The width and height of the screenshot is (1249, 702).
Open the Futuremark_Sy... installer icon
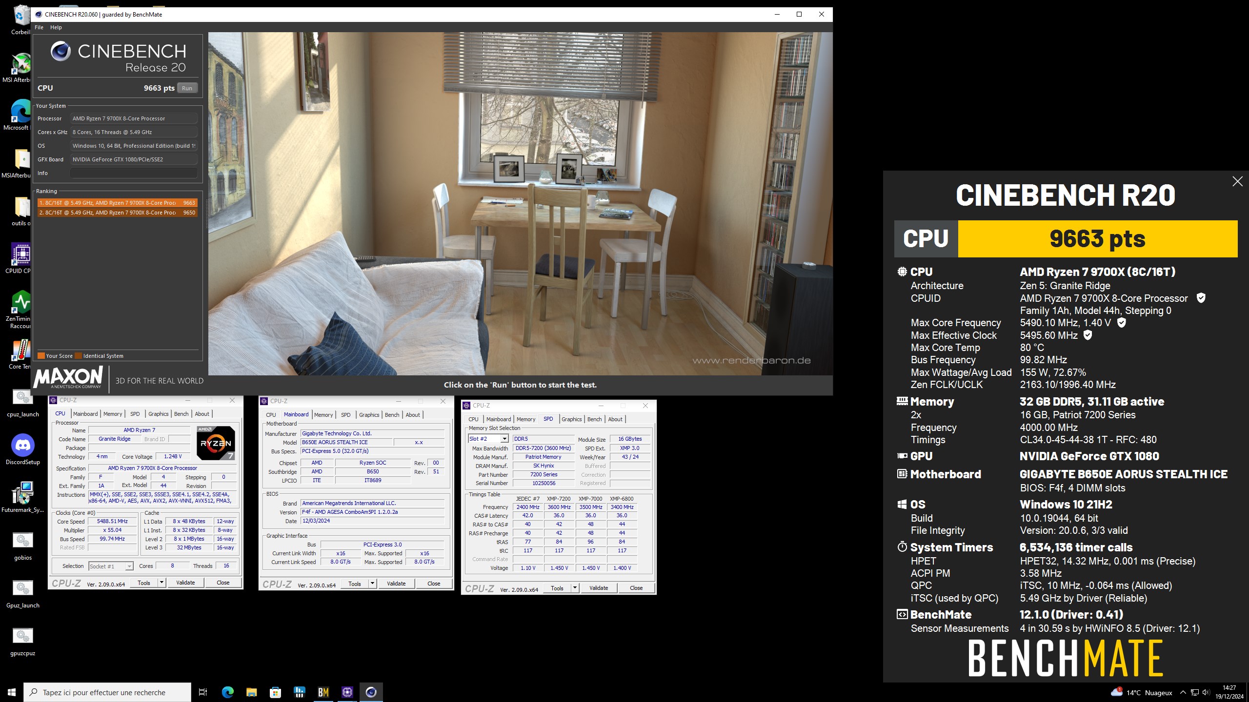coord(23,497)
